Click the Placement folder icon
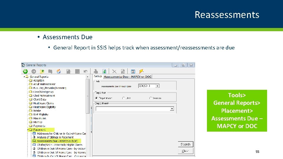The height and width of the screenshot is (159, 283). tap(31, 130)
